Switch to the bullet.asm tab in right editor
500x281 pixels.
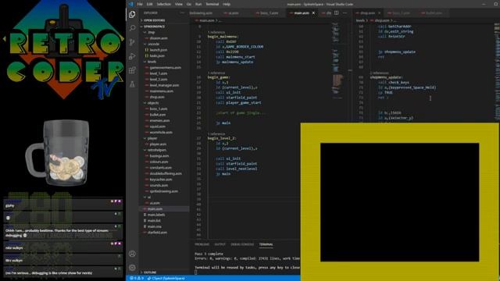coord(433,13)
